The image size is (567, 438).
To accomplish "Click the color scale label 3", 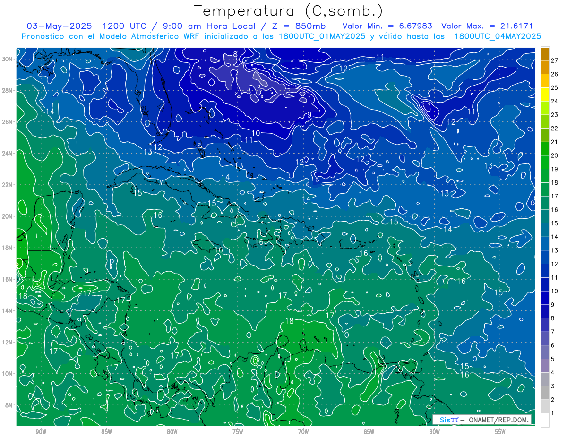I will tap(553, 386).
